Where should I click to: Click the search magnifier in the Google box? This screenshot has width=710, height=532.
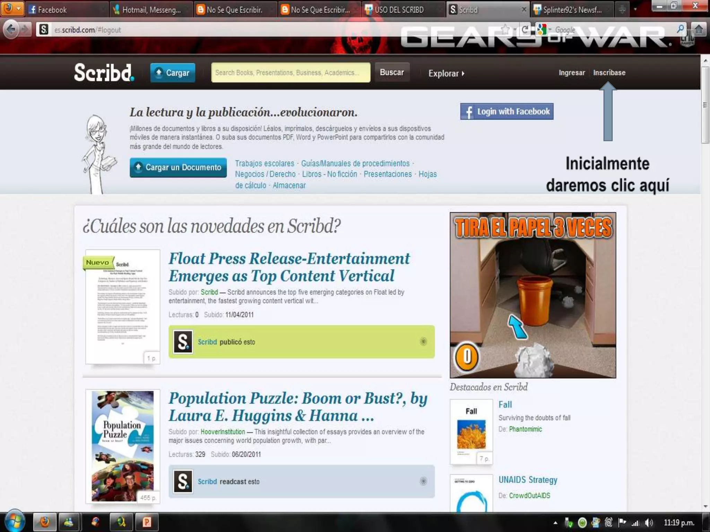pos(680,29)
